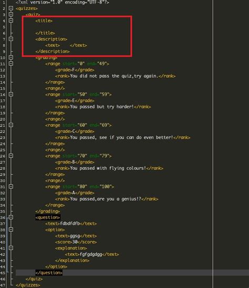The image size is (249, 288).
Task: Collapse the <quizzes> root fold marker
Action: 11,8
